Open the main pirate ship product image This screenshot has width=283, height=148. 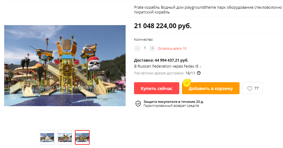pyautogui.click(x=65, y=65)
